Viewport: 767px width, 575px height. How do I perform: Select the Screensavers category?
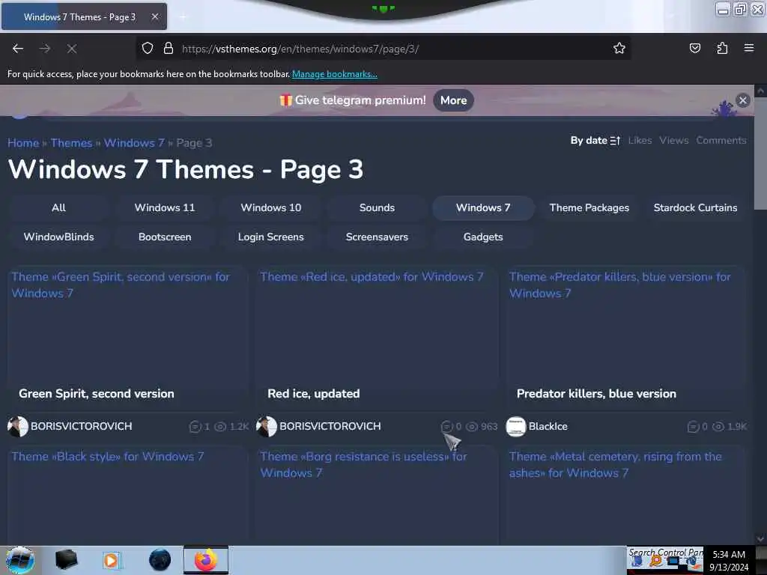coord(378,237)
